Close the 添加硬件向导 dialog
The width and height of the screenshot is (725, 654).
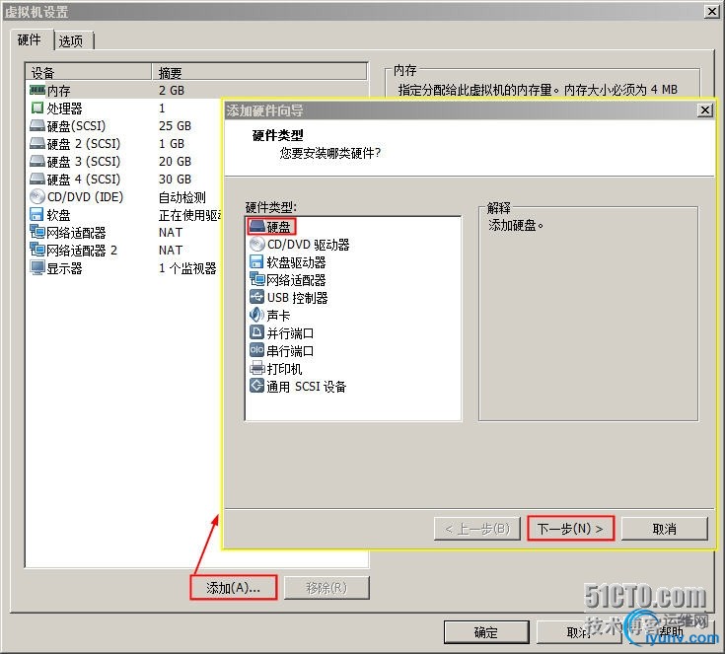click(704, 110)
